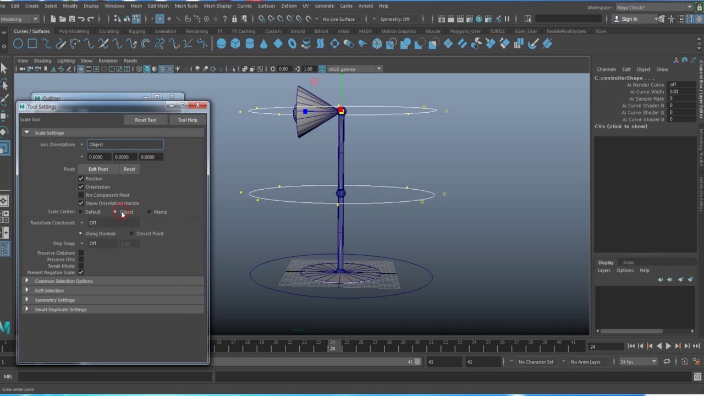Open the Step Snap dropdown

82,244
